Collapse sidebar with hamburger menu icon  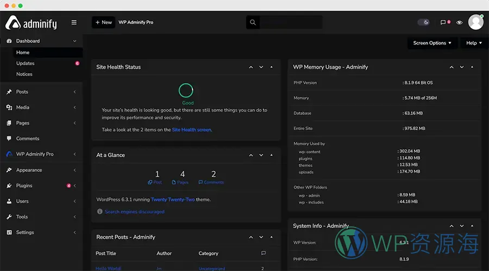(x=74, y=22)
